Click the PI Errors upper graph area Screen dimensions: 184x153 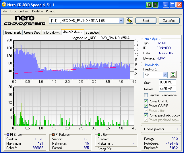[74, 60]
